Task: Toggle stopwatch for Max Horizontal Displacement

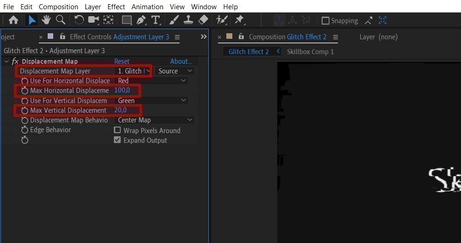Action: [25, 91]
